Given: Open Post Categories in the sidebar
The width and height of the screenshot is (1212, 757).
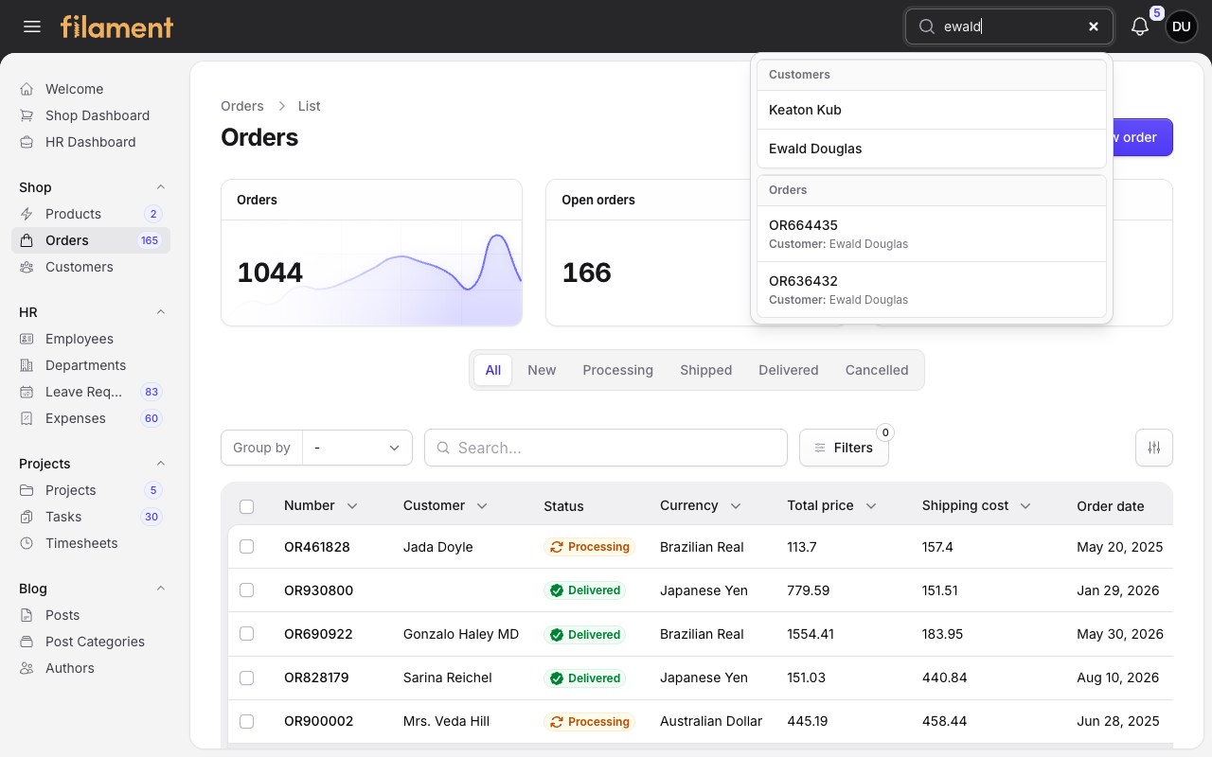Looking at the screenshot, I should [91, 642].
